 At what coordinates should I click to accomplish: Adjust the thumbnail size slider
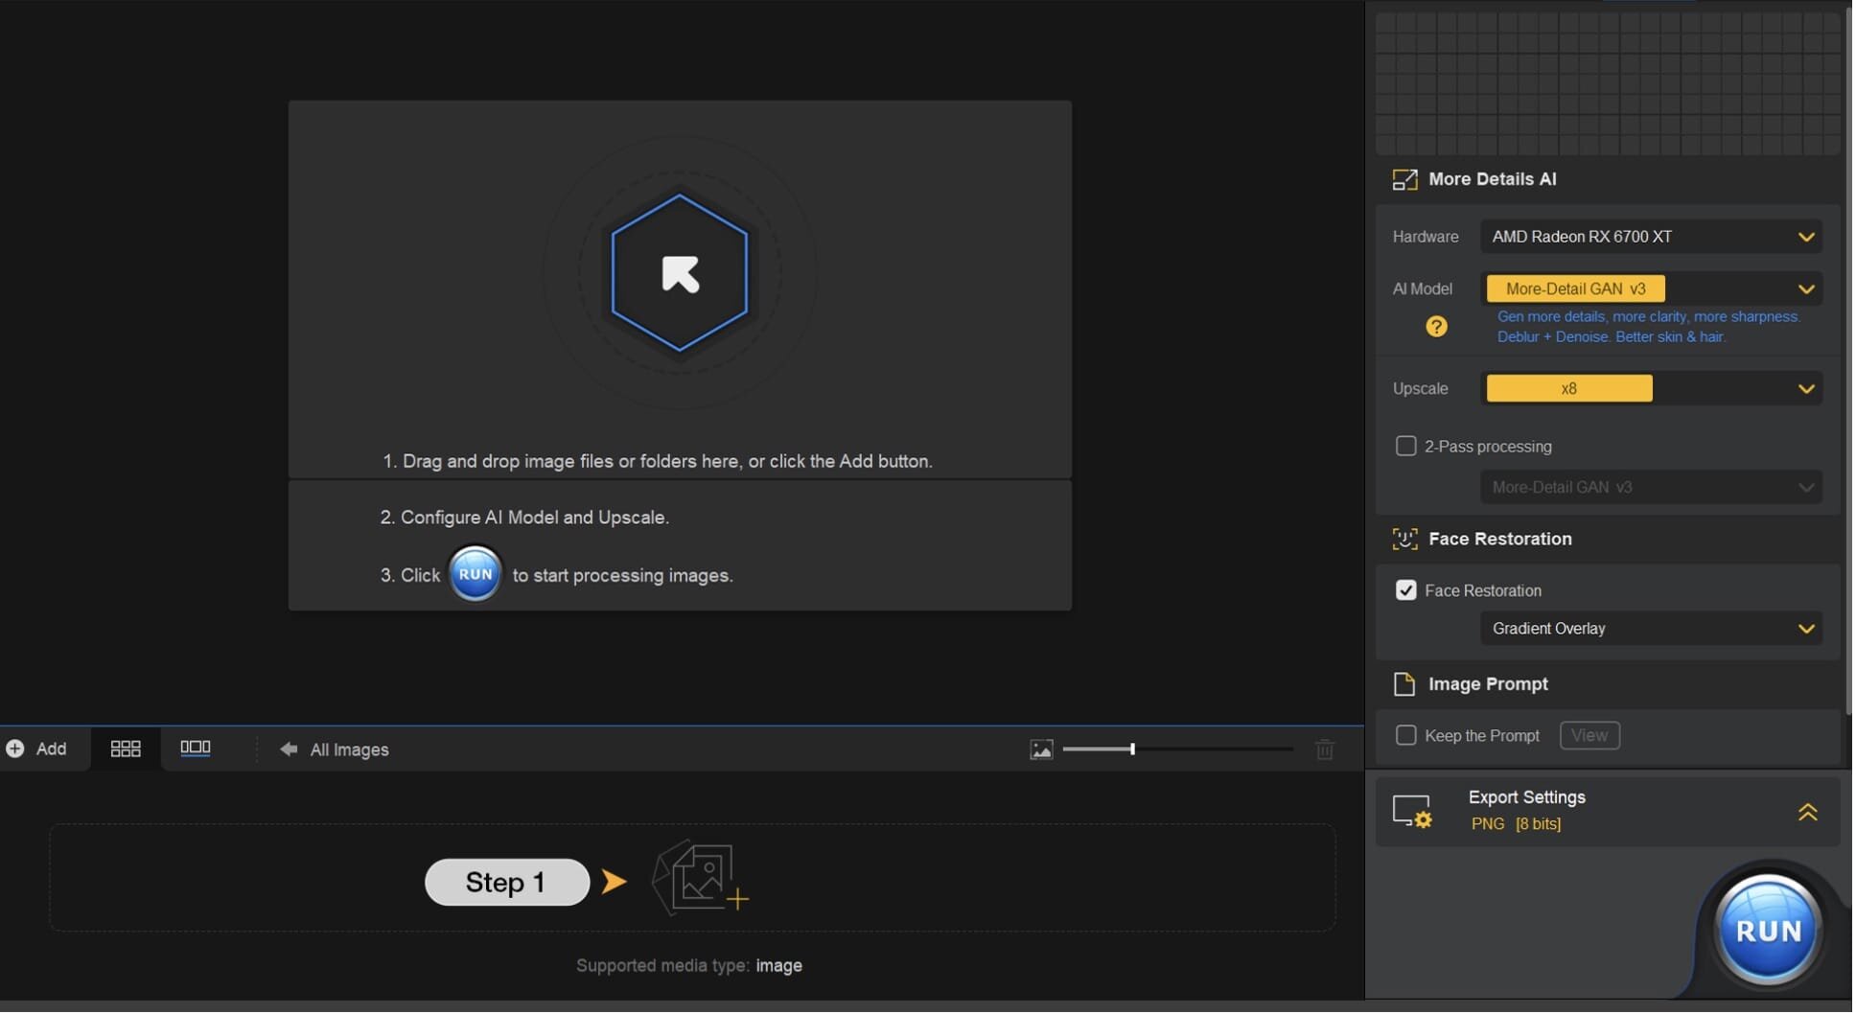1133,749
